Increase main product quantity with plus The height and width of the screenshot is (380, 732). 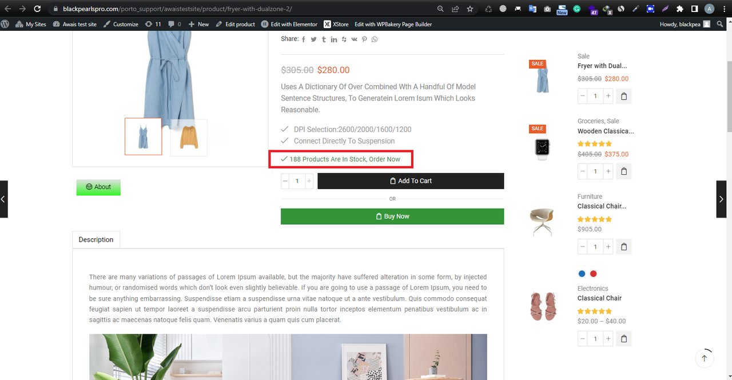pyautogui.click(x=309, y=181)
